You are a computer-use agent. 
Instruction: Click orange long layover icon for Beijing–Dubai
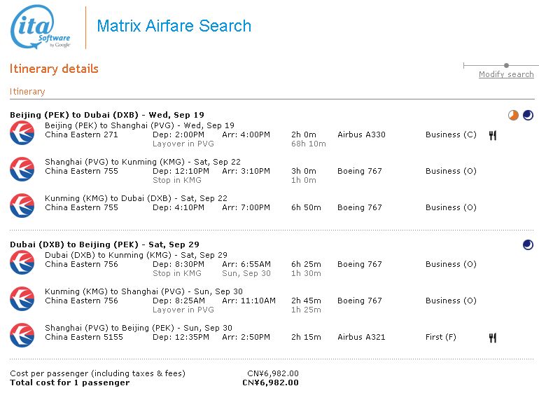click(x=513, y=116)
